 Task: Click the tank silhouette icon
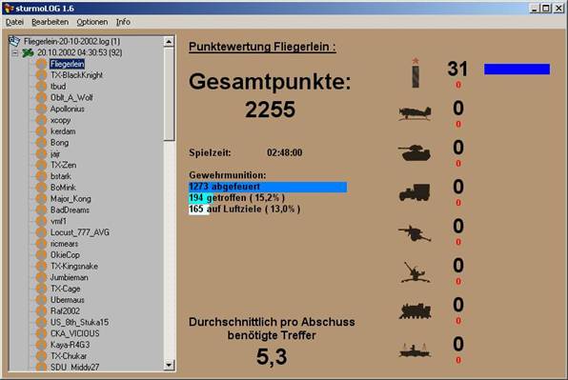pos(415,152)
